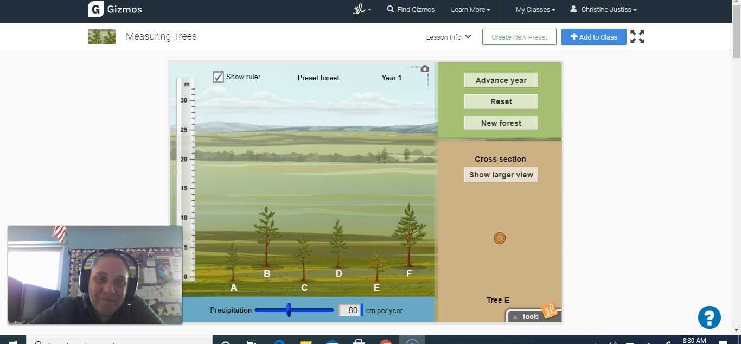The image size is (741, 344).
Task: Open the My Classes dropdown menu
Action: point(535,10)
